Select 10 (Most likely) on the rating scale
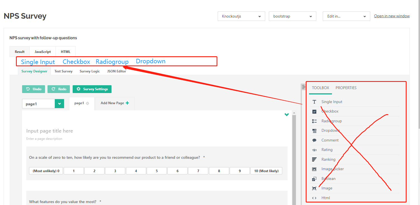This screenshot has height=205, width=420. coord(266,170)
